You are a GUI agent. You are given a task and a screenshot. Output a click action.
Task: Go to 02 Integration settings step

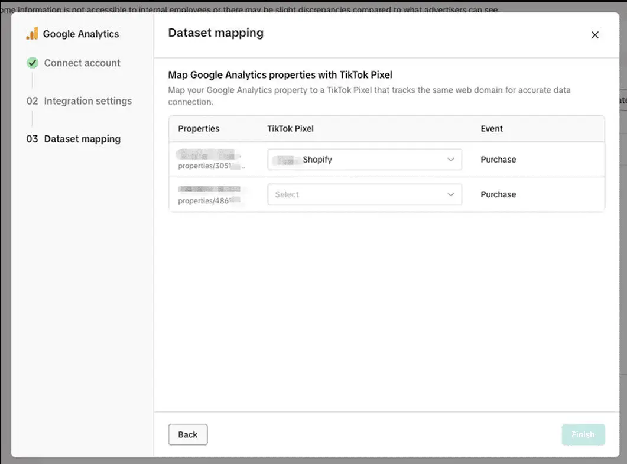79,101
